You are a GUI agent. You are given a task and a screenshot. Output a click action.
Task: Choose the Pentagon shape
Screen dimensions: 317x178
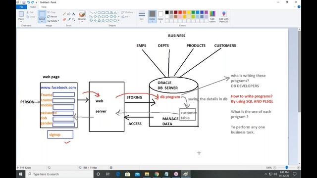click(x=99, y=16)
